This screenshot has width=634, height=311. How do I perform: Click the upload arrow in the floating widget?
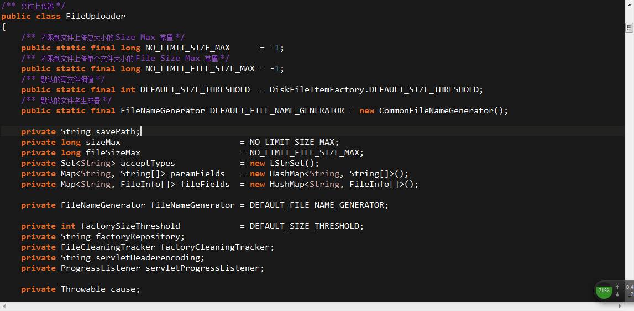tap(617, 287)
